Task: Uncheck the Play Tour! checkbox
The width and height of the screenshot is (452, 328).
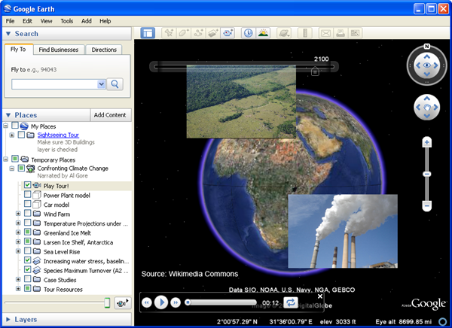Action: coord(28,185)
